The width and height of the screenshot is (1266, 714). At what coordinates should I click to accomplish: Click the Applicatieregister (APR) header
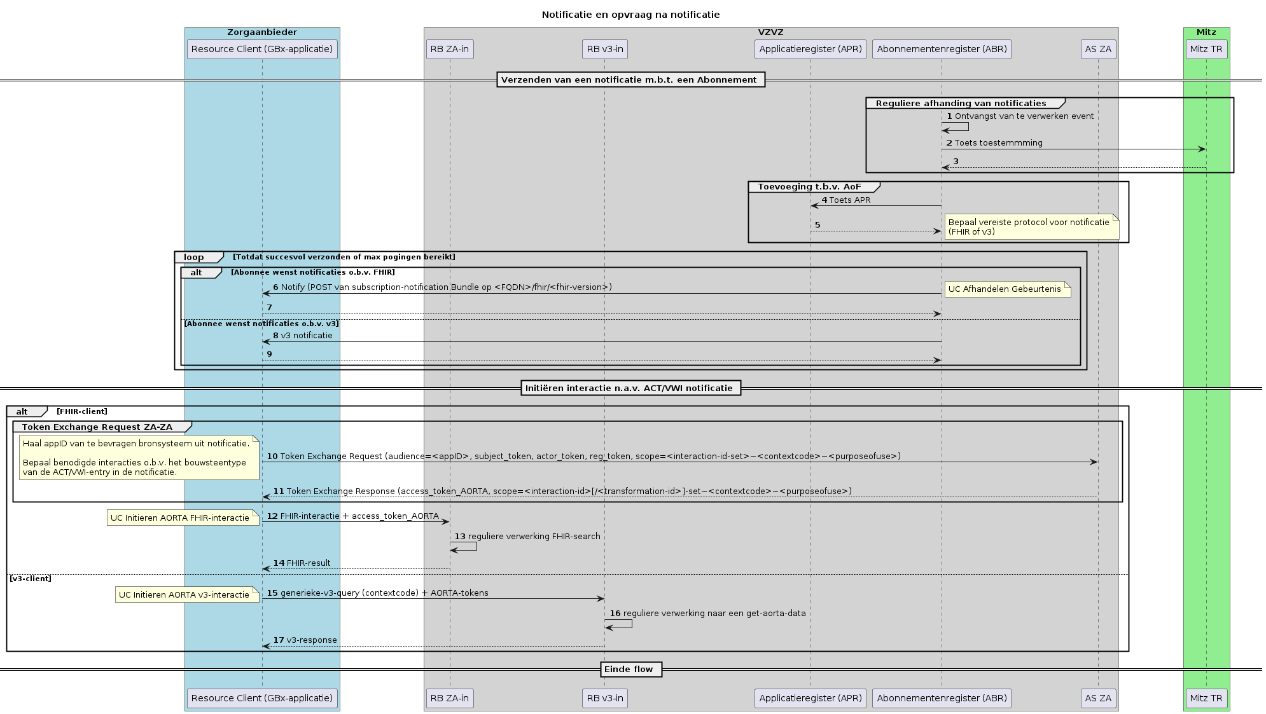(810, 49)
